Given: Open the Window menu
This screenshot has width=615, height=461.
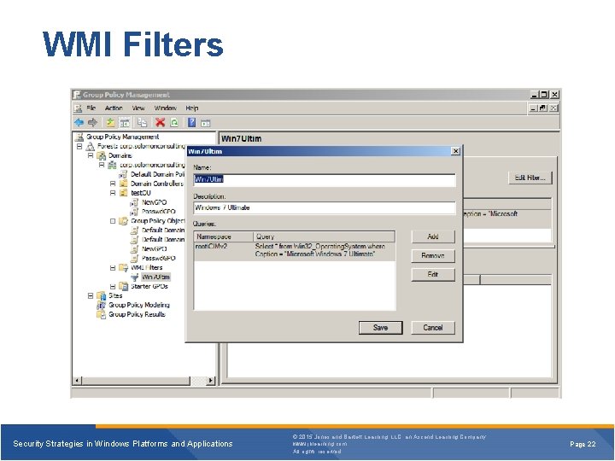Looking at the screenshot, I should 165,108.
